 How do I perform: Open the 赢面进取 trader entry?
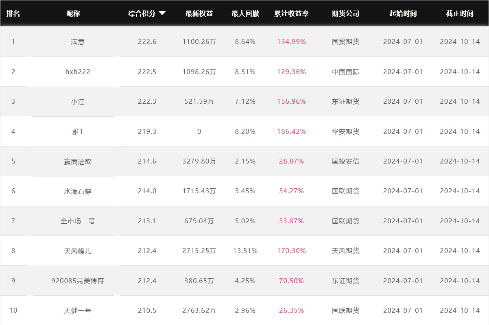coord(78,161)
